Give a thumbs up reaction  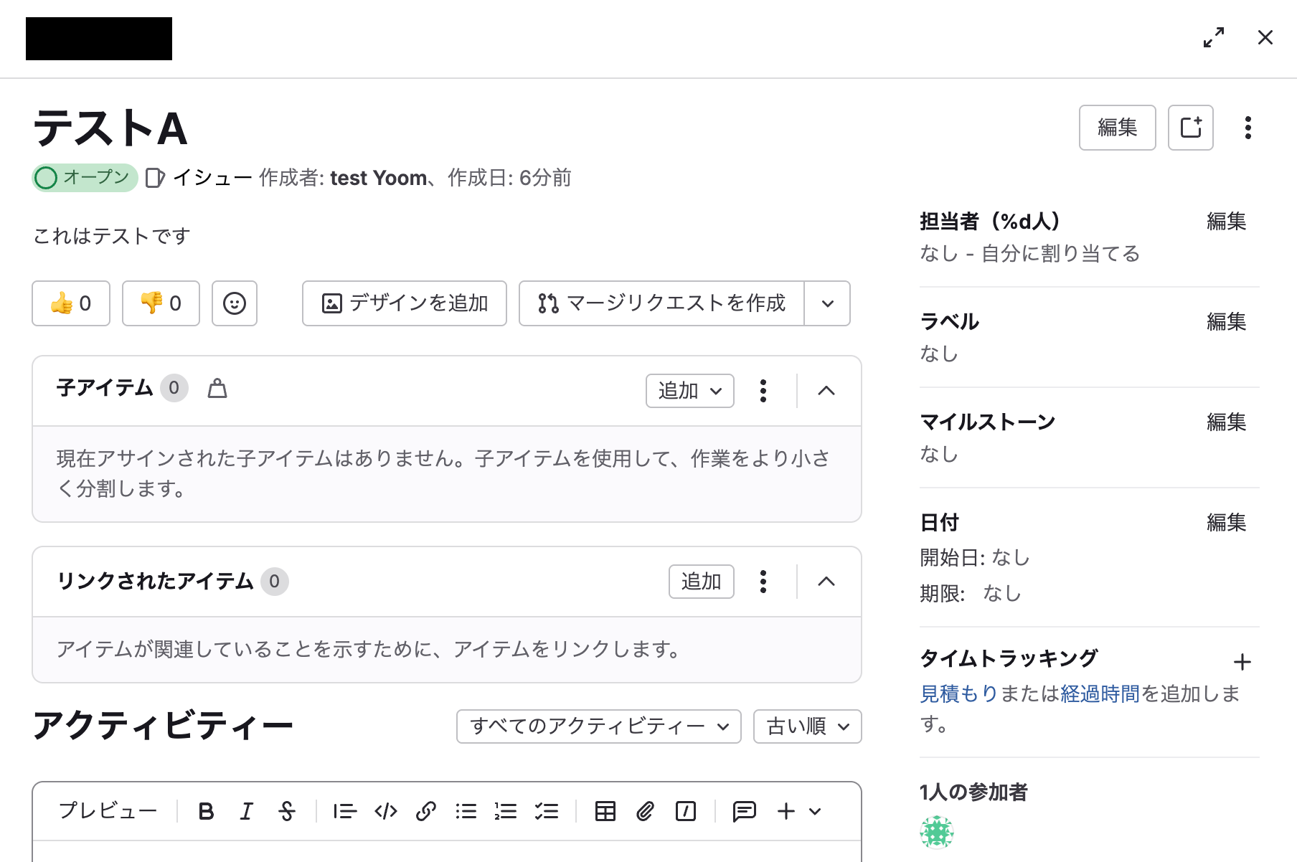[x=71, y=303]
